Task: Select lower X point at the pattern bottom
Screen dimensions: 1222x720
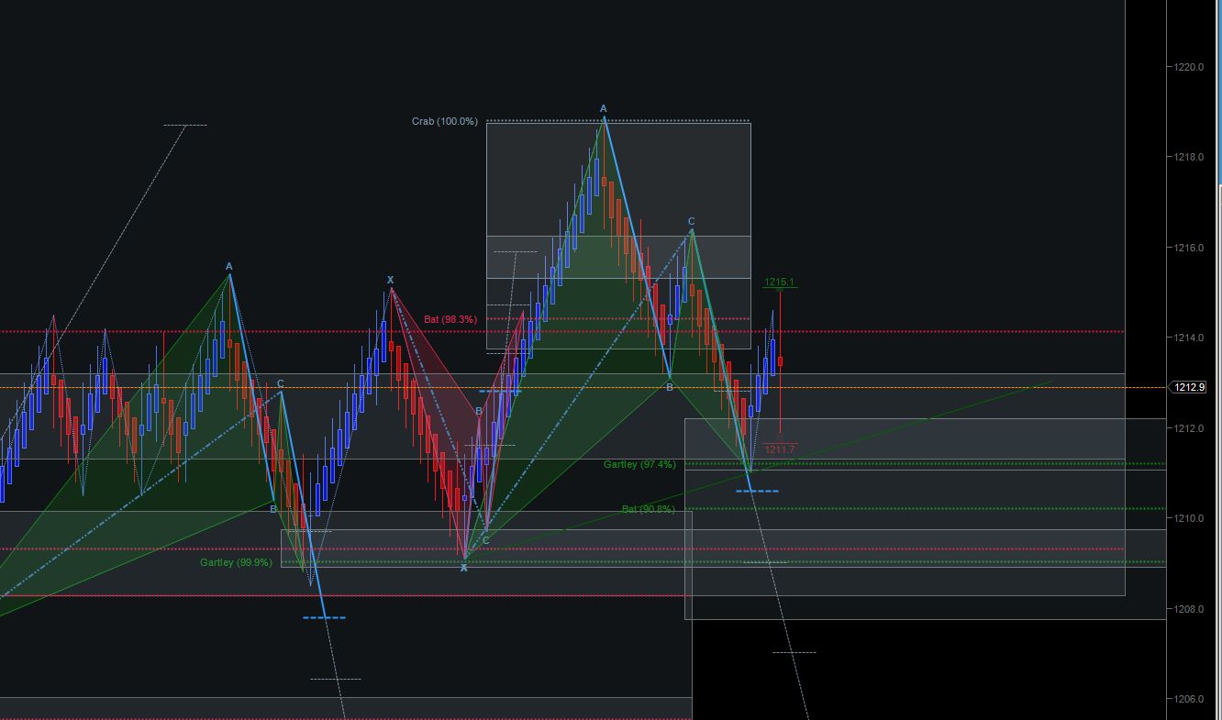Action: 463,568
